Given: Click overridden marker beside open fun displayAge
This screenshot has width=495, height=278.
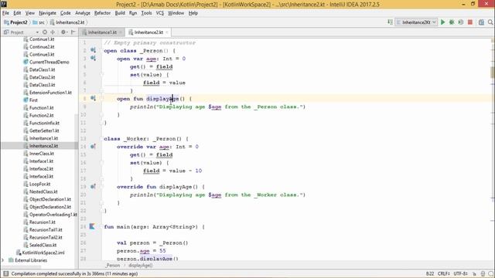Looking at the screenshot, I should click(x=93, y=98).
